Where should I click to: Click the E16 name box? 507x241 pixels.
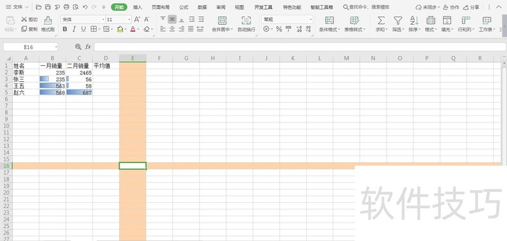coord(30,47)
